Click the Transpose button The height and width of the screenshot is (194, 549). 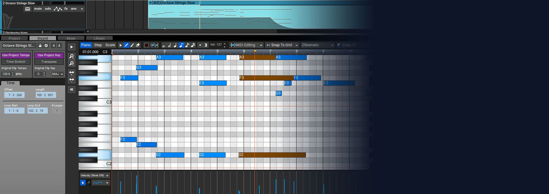(x=49, y=62)
